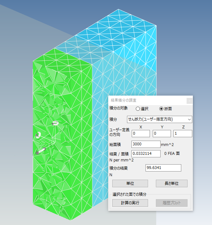The width and height of the screenshot is (212, 225).
Task: Close the 結果積分の調査 dialog
Action: pos(189,101)
